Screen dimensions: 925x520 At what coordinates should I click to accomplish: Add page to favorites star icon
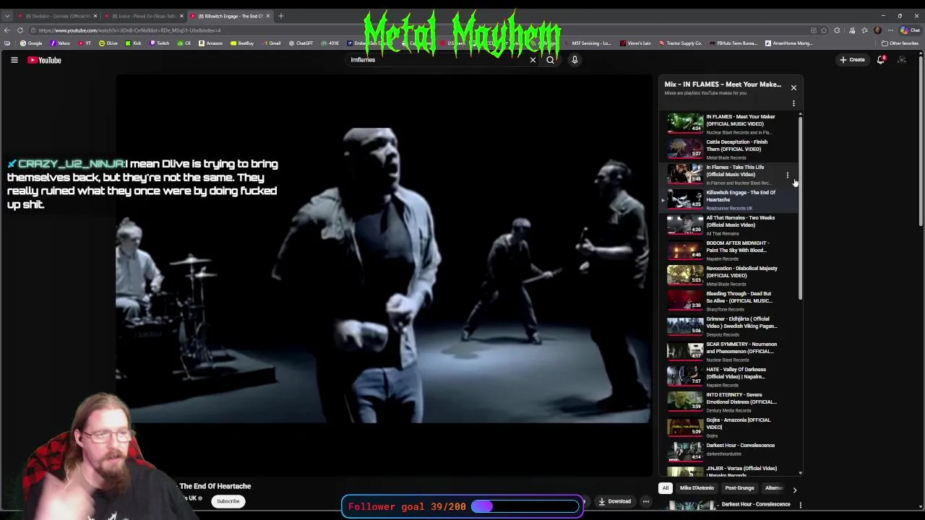tap(824, 30)
